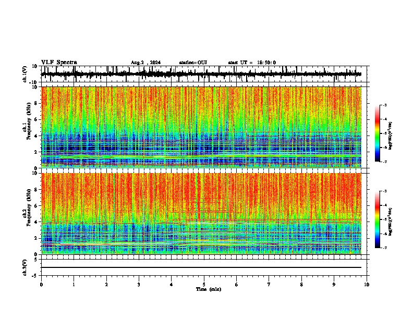413x319 pixels.
Task: Click the "4" kHz tick on ch.2 frequency axis
Action: [37, 222]
